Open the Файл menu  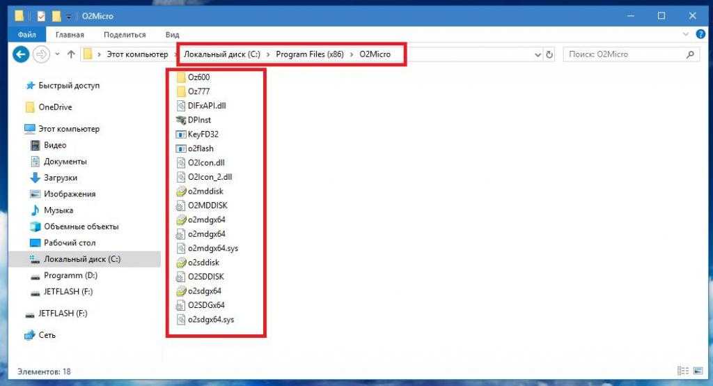click(x=26, y=35)
